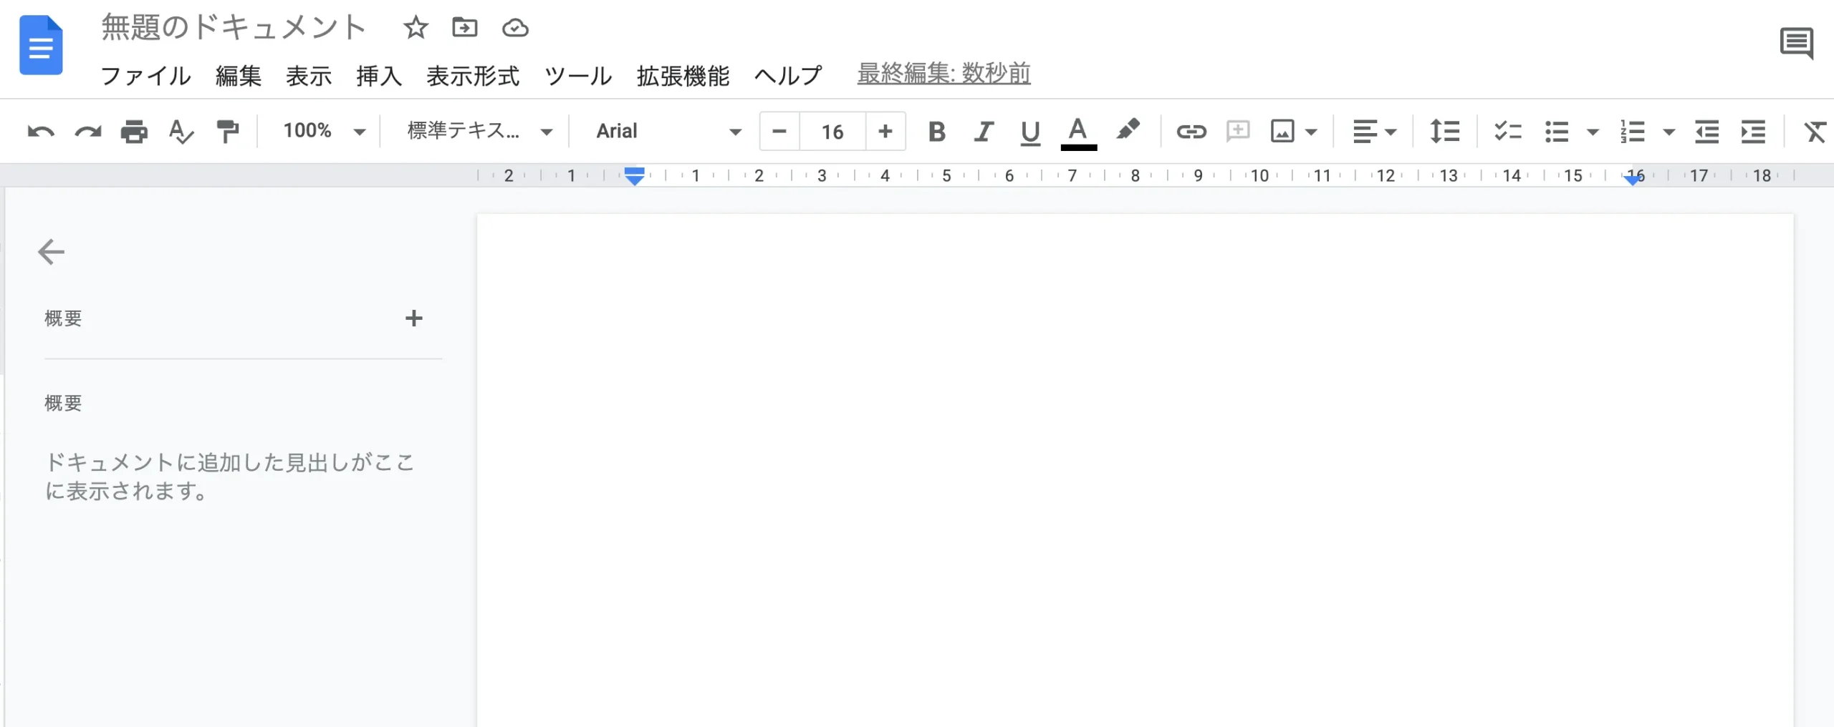Insert an image
Image resolution: width=1834 pixels, height=727 pixels.
1282,132
